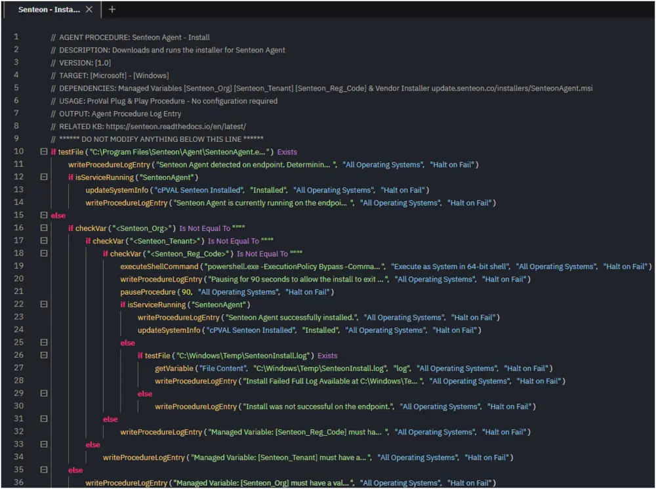Image resolution: width=656 pixels, height=489 pixels.
Task: Click 'Execute as System in 64-bit shell' parameter
Action: coord(451,266)
